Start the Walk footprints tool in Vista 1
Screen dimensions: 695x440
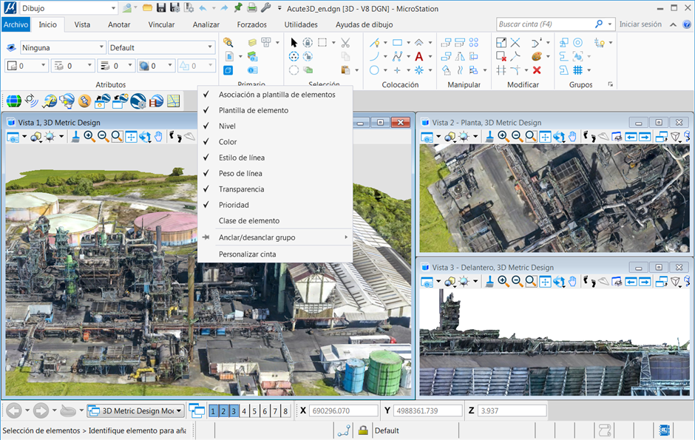click(x=175, y=137)
